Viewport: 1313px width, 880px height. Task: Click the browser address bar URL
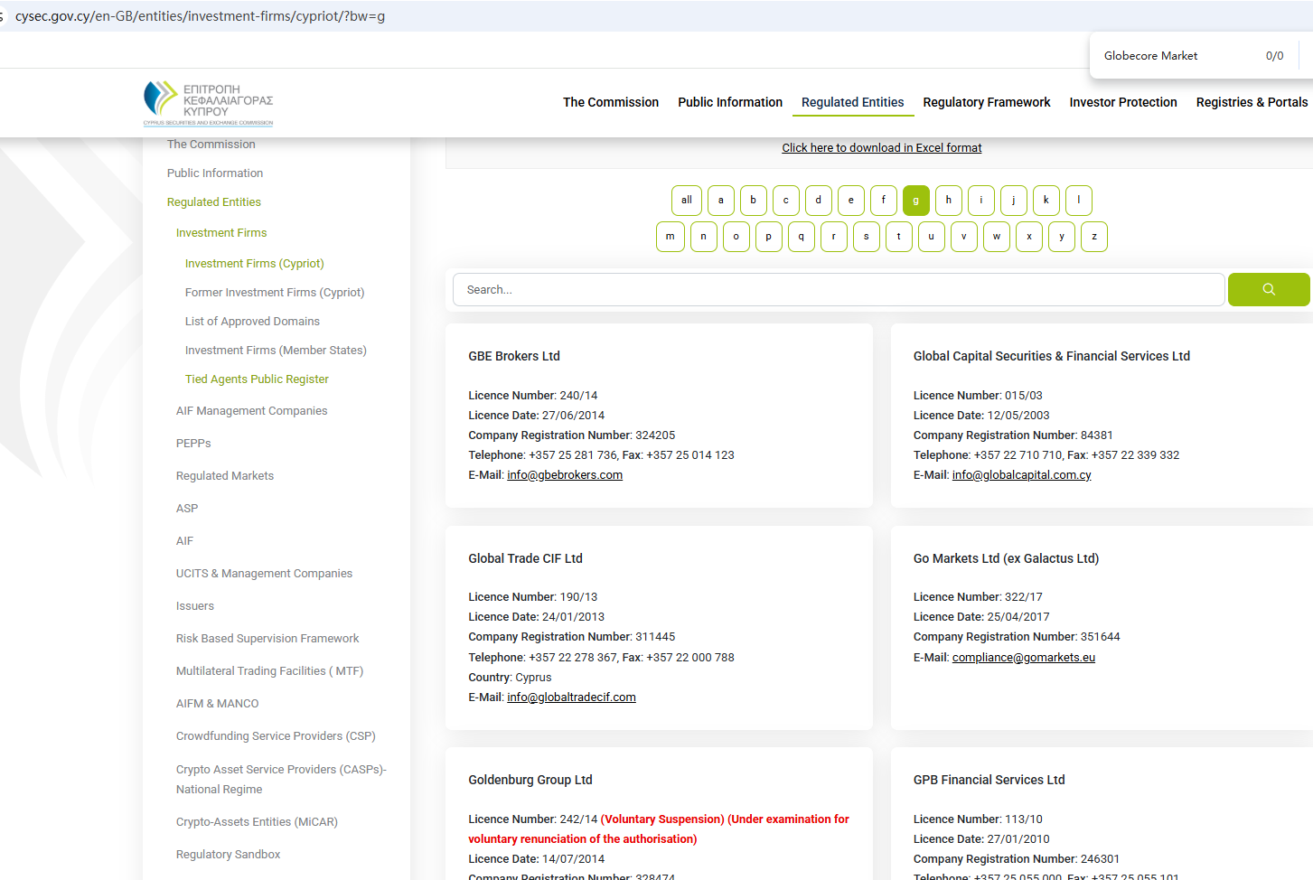[x=200, y=16]
